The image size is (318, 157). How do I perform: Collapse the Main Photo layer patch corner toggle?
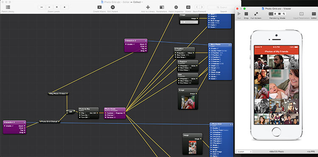(x=209, y=45)
